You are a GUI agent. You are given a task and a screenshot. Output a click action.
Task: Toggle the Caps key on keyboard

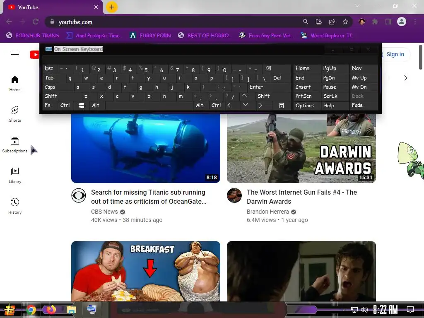pyautogui.click(x=58, y=87)
